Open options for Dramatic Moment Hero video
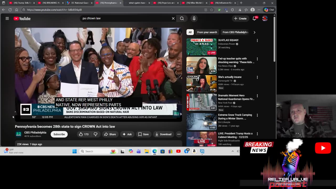Image resolution: width=336 pixels, height=189 pixels. (x=257, y=96)
